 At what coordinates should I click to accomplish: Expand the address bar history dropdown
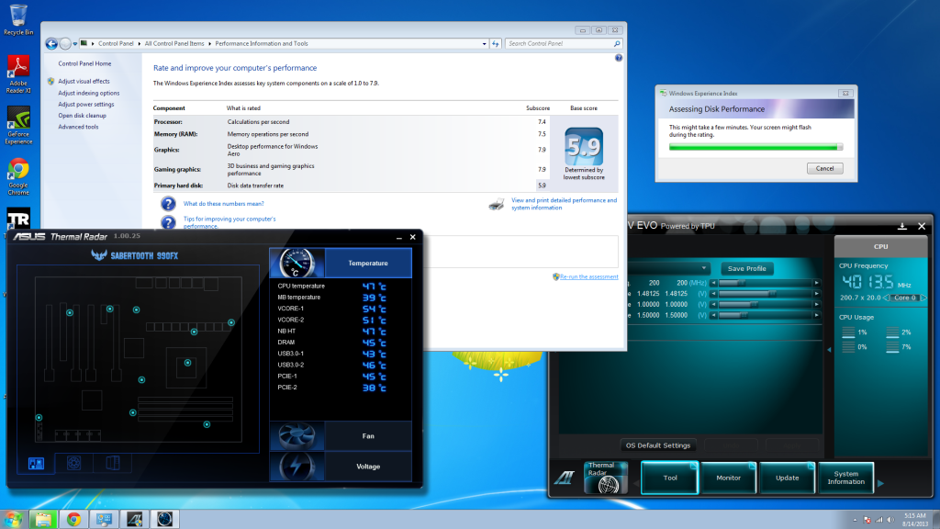(483, 43)
